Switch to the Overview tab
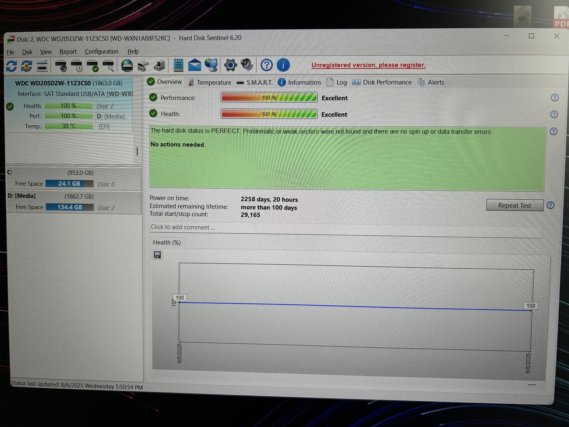Viewport: 569px width, 427px height. (x=165, y=82)
